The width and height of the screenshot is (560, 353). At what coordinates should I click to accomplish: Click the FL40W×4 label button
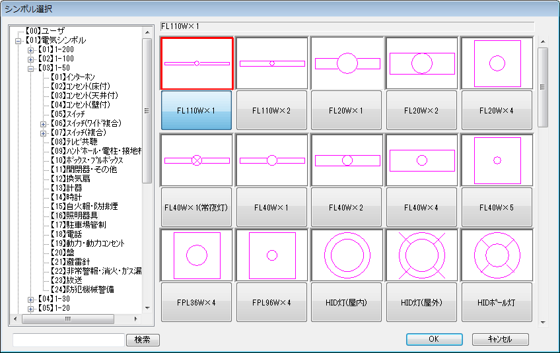click(421, 207)
